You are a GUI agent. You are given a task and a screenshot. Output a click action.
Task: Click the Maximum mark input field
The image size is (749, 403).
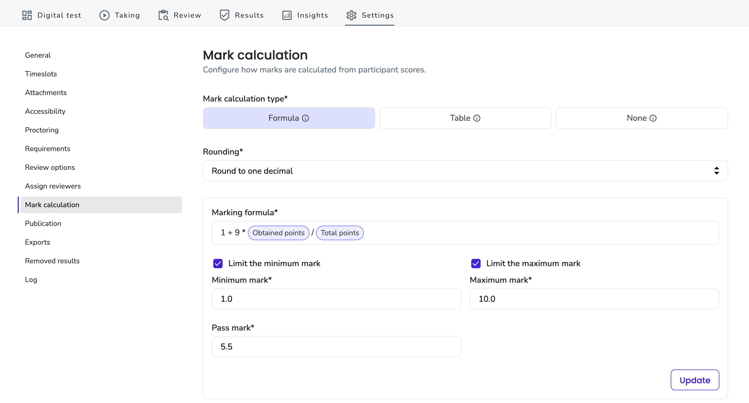[594, 299]
